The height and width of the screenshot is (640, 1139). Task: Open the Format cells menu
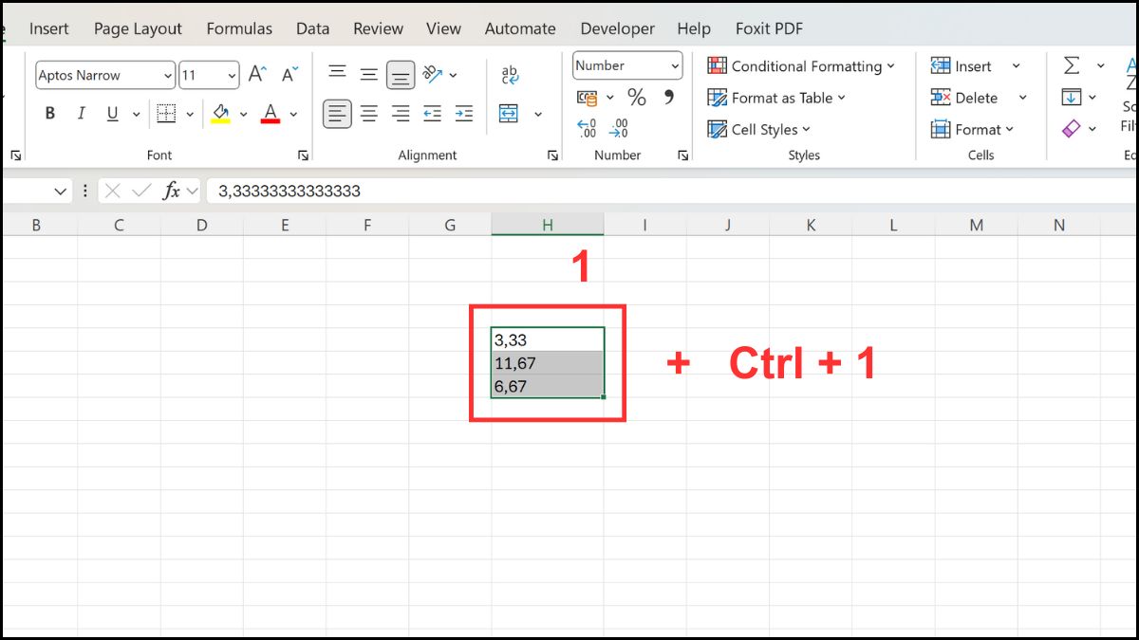pyautogui.click(x=973, y=129)
